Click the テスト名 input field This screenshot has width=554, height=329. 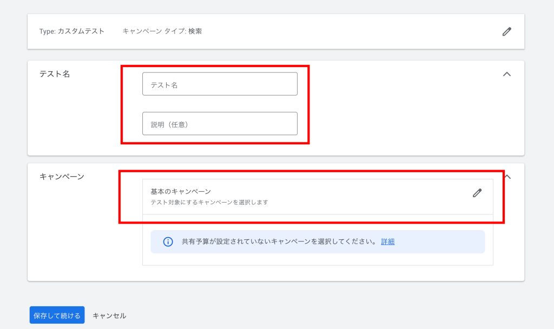click(x=219, y=84)
